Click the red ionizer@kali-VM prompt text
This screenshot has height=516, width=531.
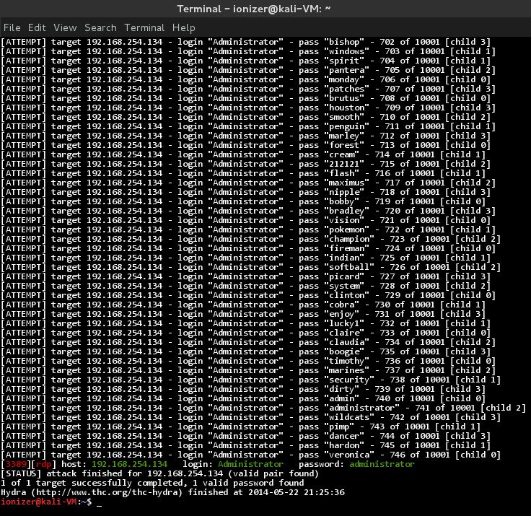pos(41,502)
